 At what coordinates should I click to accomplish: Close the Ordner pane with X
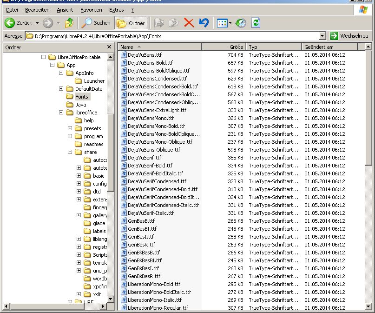click(x=109, y=47)
